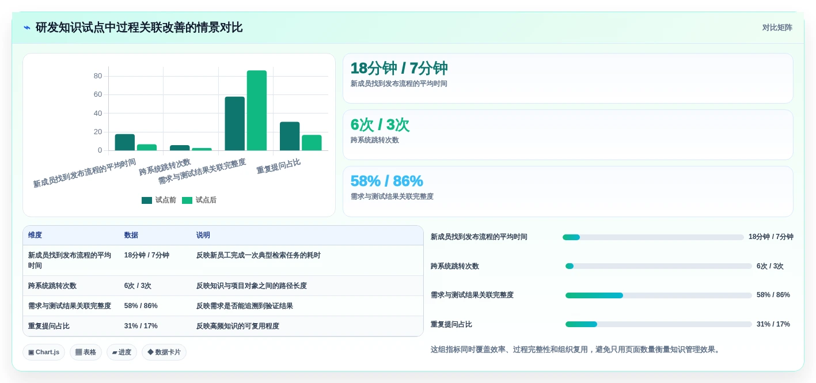Click the dark 试点前 bar for 重复提问占比
816x383 pixels.
[x=290, y=136]
